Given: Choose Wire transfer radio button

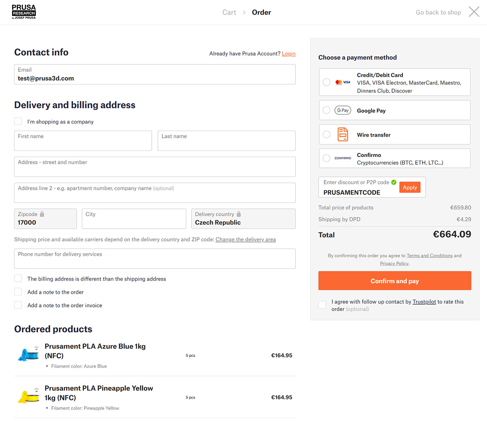Looking at the screenshot, I should (x=327, y=134).
